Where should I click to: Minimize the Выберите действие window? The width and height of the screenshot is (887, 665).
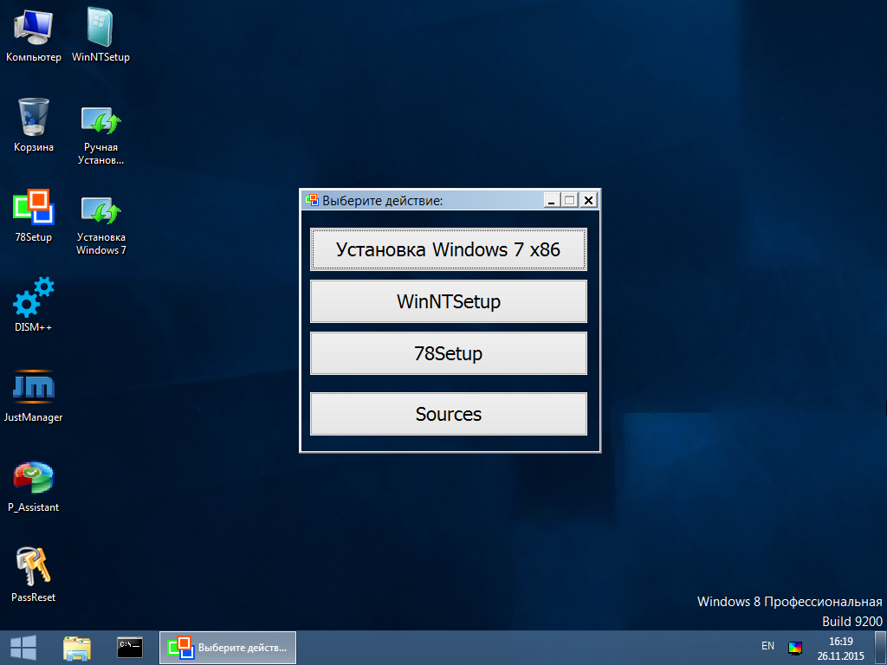point(552,200)
